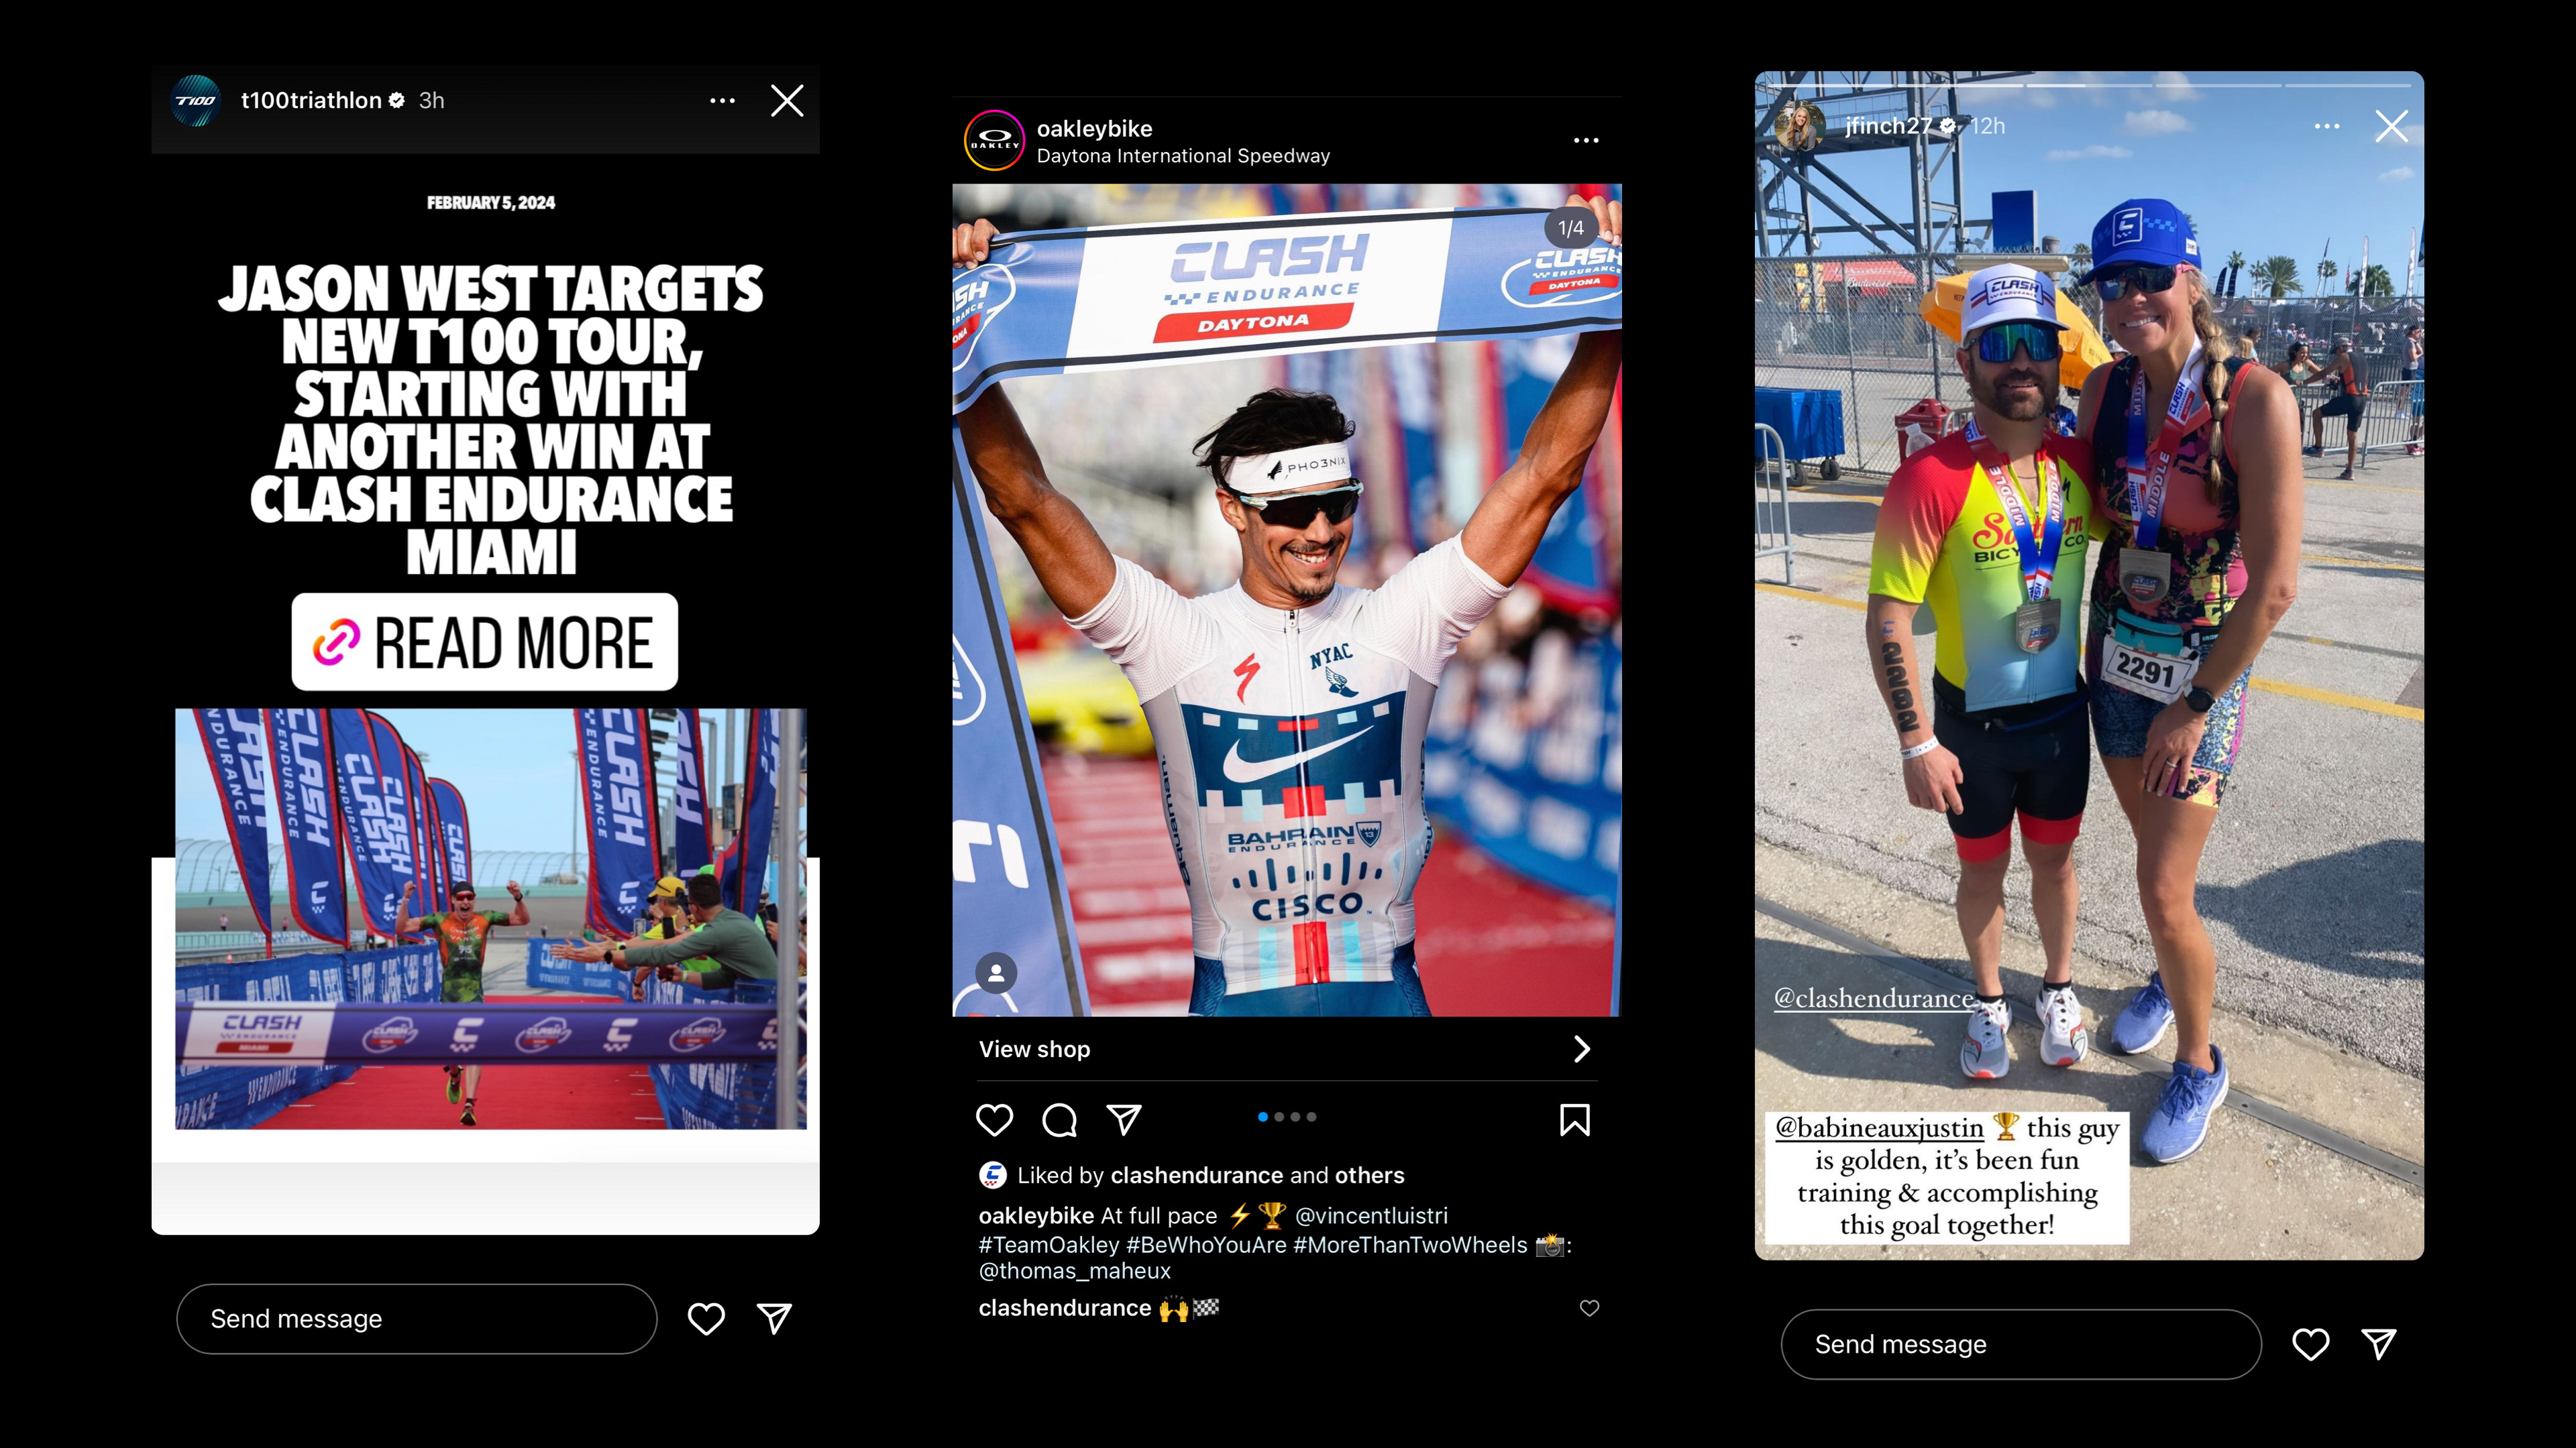Open the oakleybike profile avatar
The image size is (2576, 1448).
point(994,141)
